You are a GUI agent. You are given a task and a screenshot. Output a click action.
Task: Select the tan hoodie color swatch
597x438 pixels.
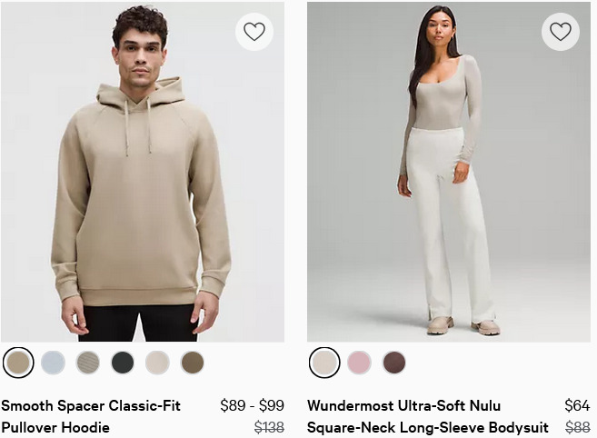(x=18, y=363)
